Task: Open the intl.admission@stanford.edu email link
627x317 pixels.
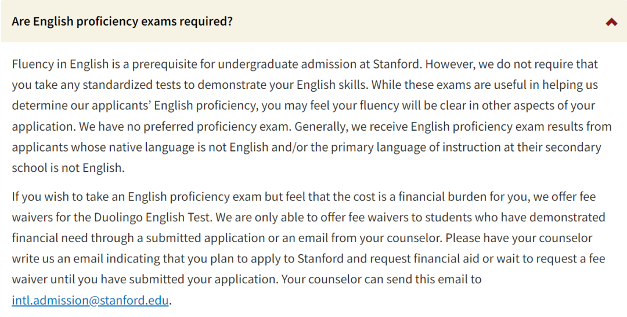Action: (x=91, y=300)
